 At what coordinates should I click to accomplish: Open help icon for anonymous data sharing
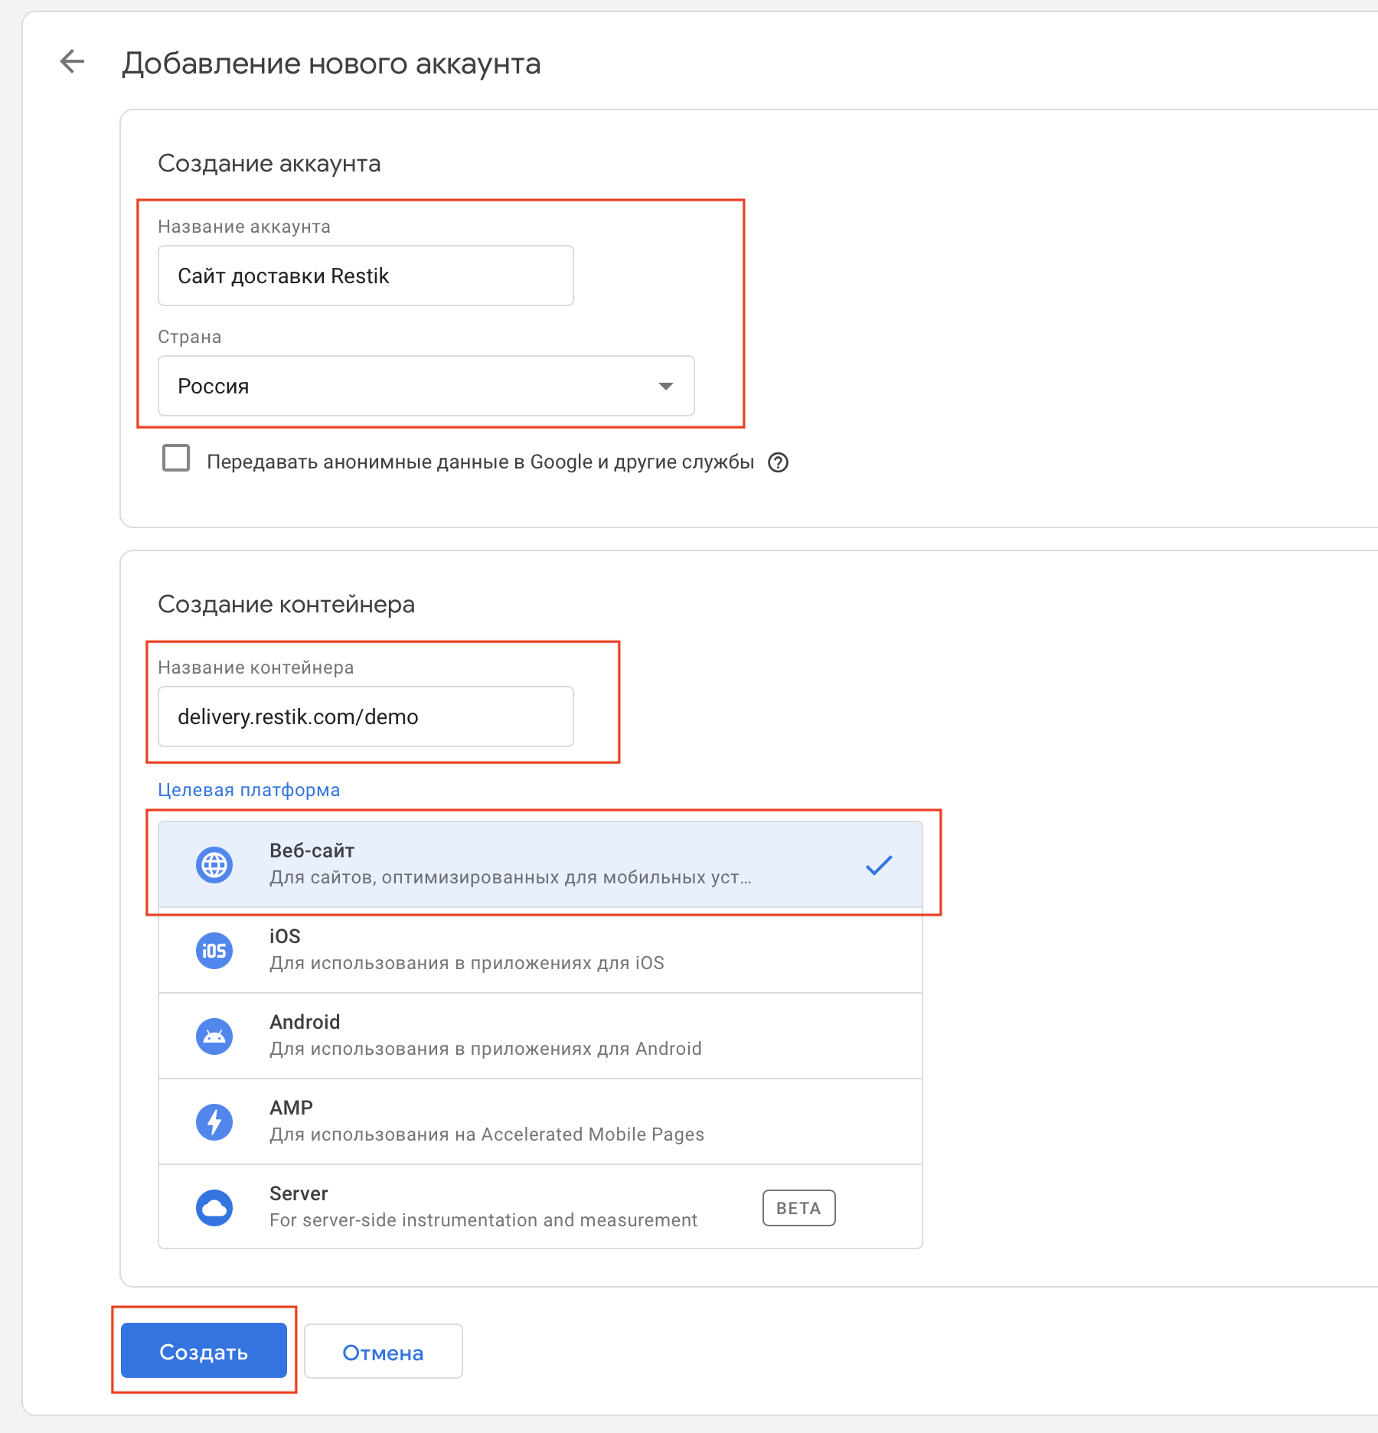[x=778, y=462]
